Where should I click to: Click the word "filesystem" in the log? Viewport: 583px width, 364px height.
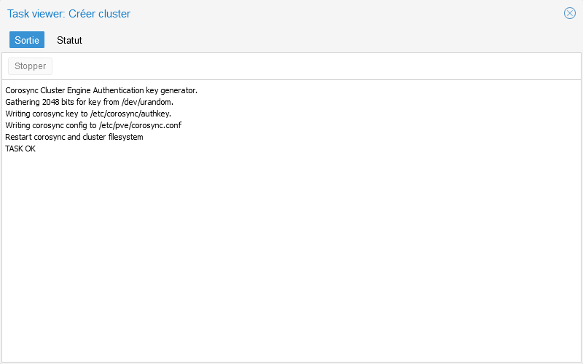[125, 137]
